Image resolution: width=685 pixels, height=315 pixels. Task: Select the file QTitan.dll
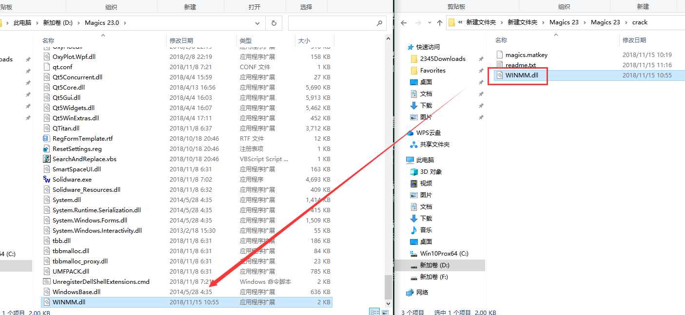[66, 128]
